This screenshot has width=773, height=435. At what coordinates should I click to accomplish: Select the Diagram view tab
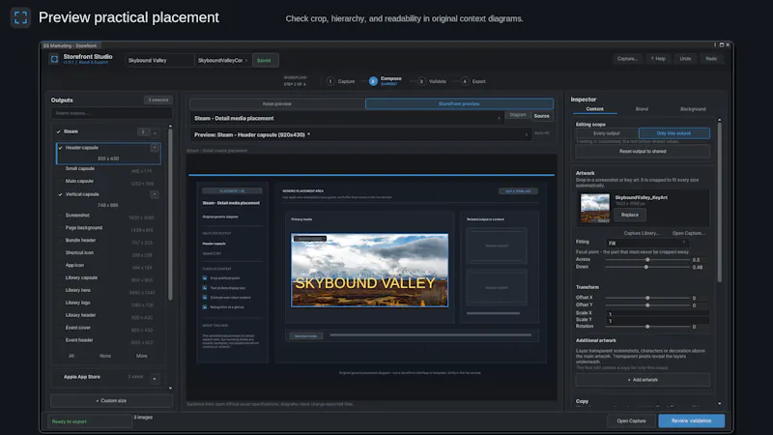coord(518,115)
